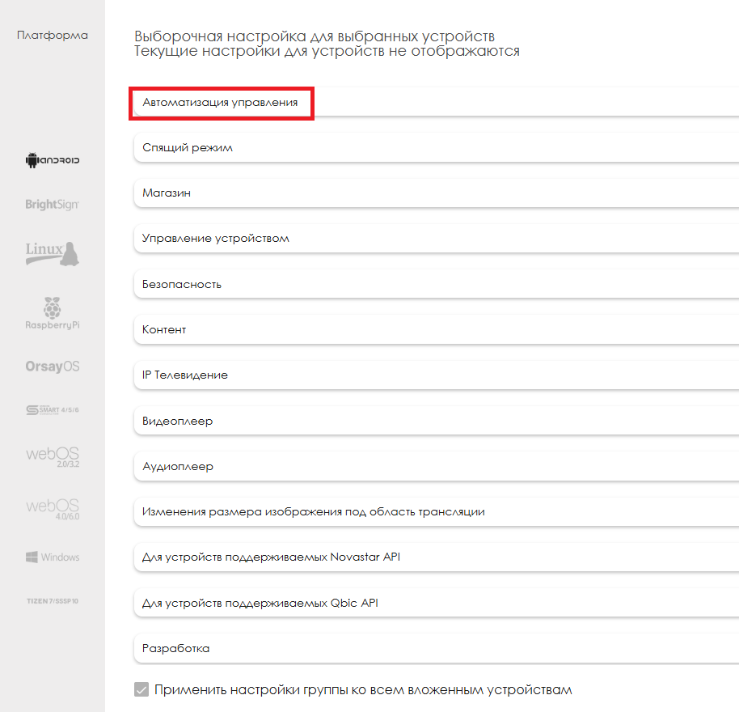Pick the RaspberryPi platform icon
Image resolution: width=739 pixels, height=712 pixels.
pos(53,314)
